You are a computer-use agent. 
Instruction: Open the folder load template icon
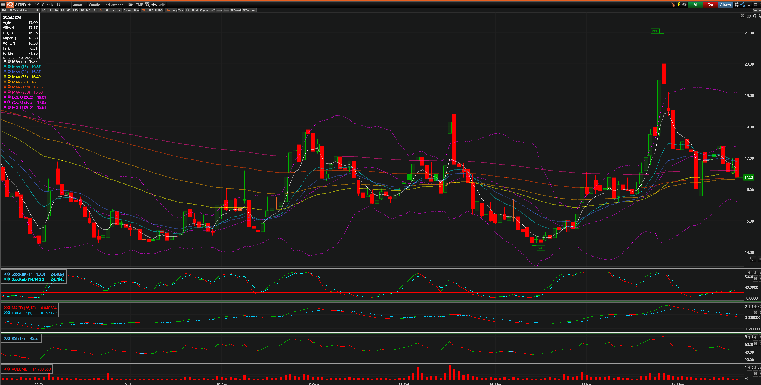[x=130, y=5]
